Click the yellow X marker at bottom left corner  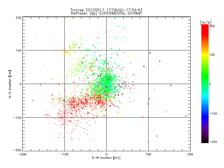pos(42,148)
